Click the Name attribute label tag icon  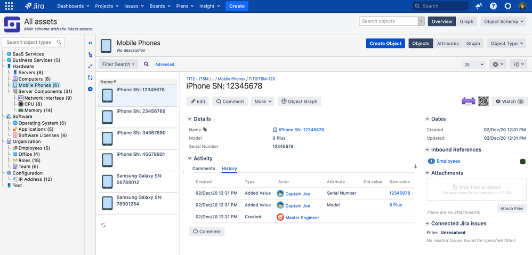coord(205,130)
